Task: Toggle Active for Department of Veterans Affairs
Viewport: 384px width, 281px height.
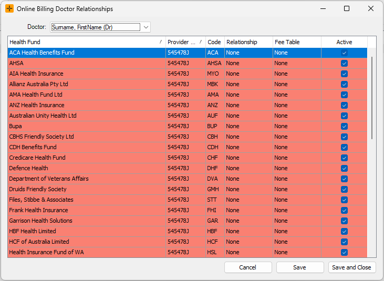Action: point(344,179)
